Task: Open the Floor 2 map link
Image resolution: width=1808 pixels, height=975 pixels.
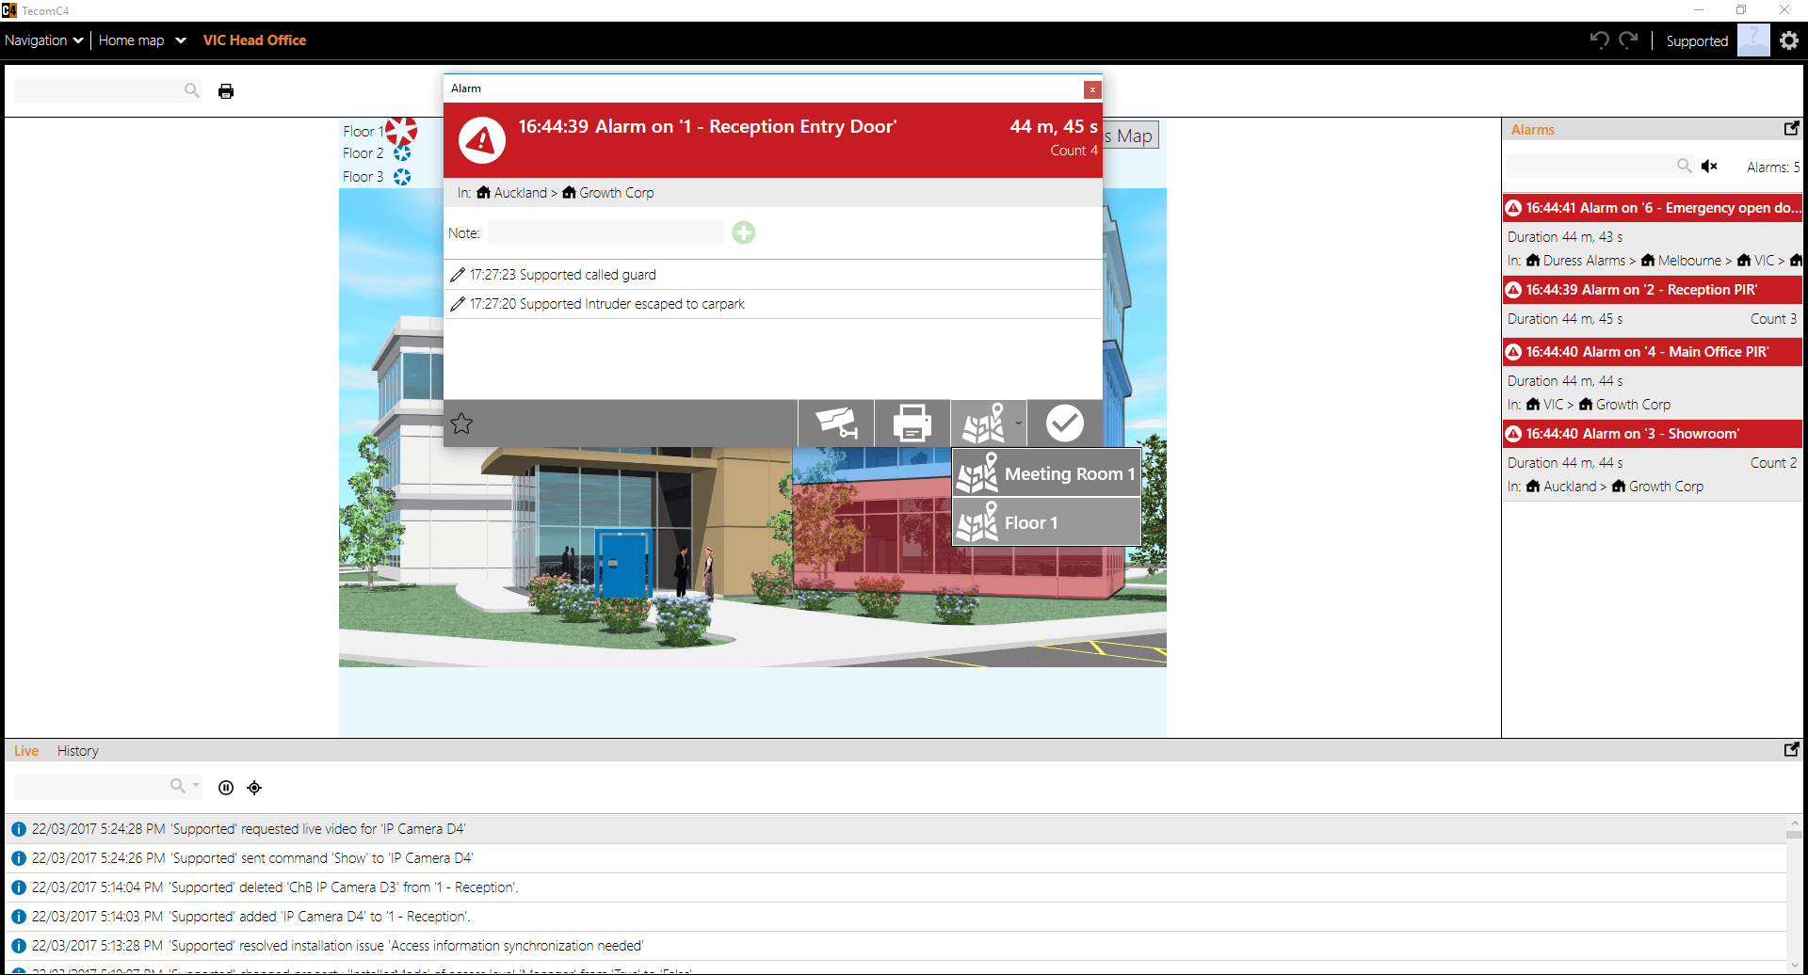Action: (x=363, y=153)
